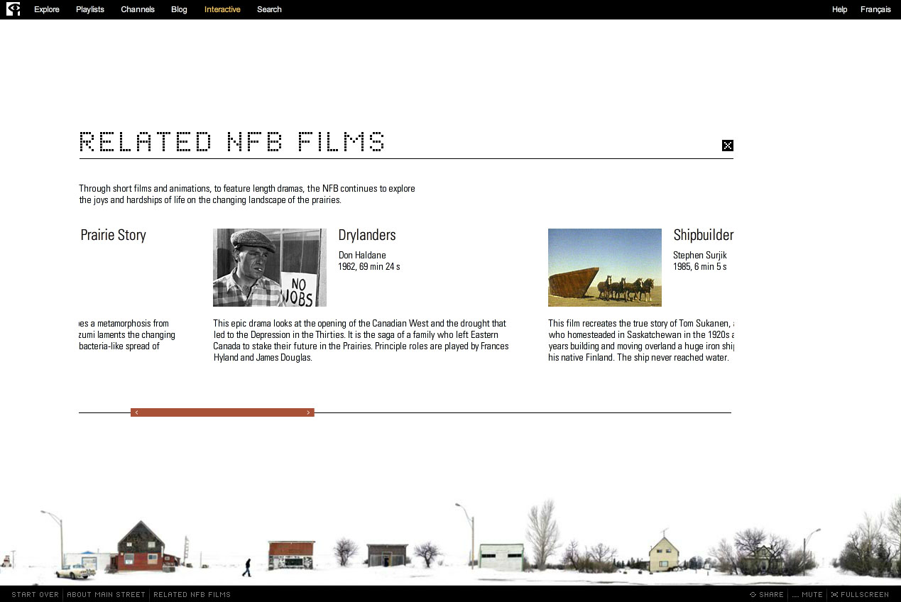Click the Start Over link

tap(36, 595)
